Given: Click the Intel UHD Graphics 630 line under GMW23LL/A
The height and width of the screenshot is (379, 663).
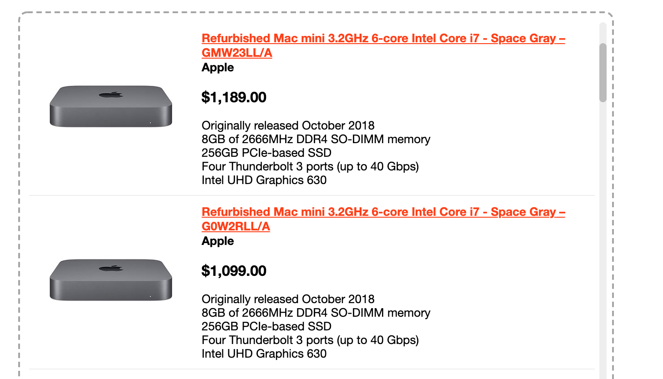Looking at the screenshot, I should coord(264,180).
